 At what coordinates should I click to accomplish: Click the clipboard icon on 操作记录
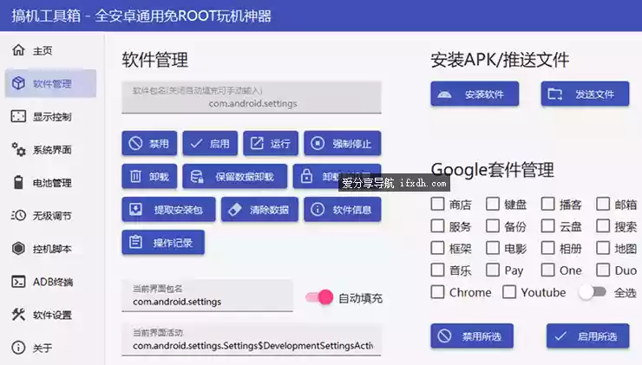point(135,242)
